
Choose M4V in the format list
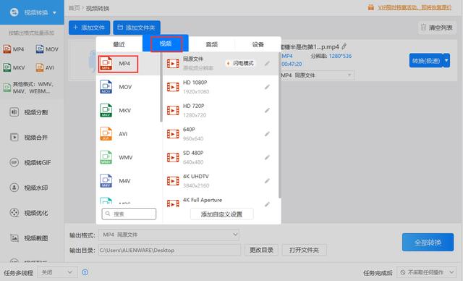129,181
